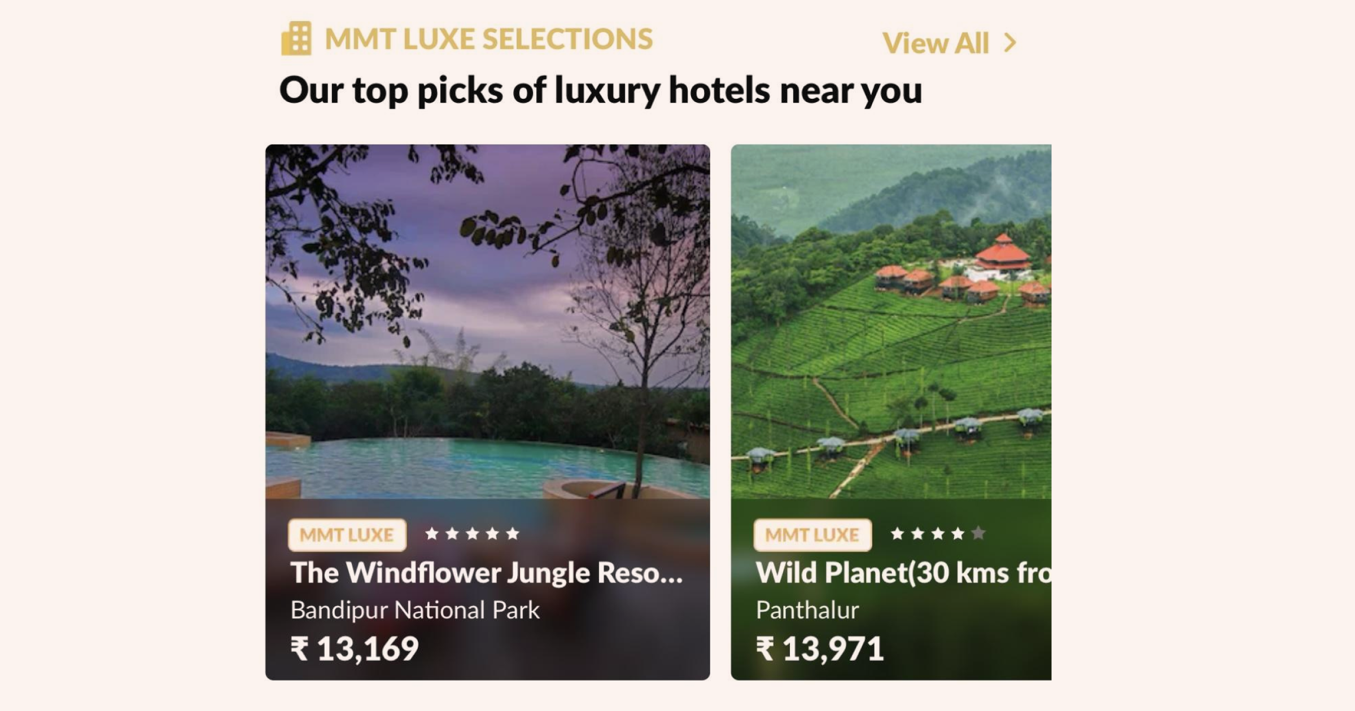This screenshot has height=711, width=1355.
Task: Select the last star on Windflower's rating row
Action: click(513, 534)
